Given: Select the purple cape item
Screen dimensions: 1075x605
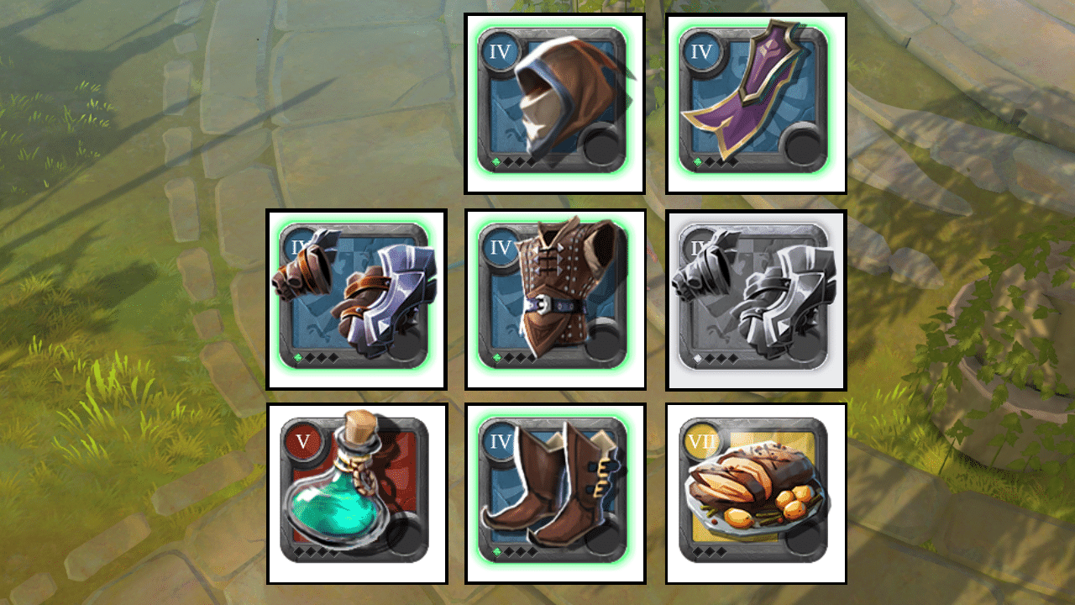Looking at the screenshot, I should click(x=756, y=103).
